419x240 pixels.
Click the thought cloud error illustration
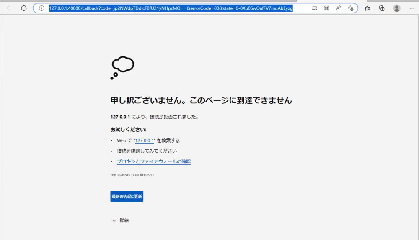[122, 68]
